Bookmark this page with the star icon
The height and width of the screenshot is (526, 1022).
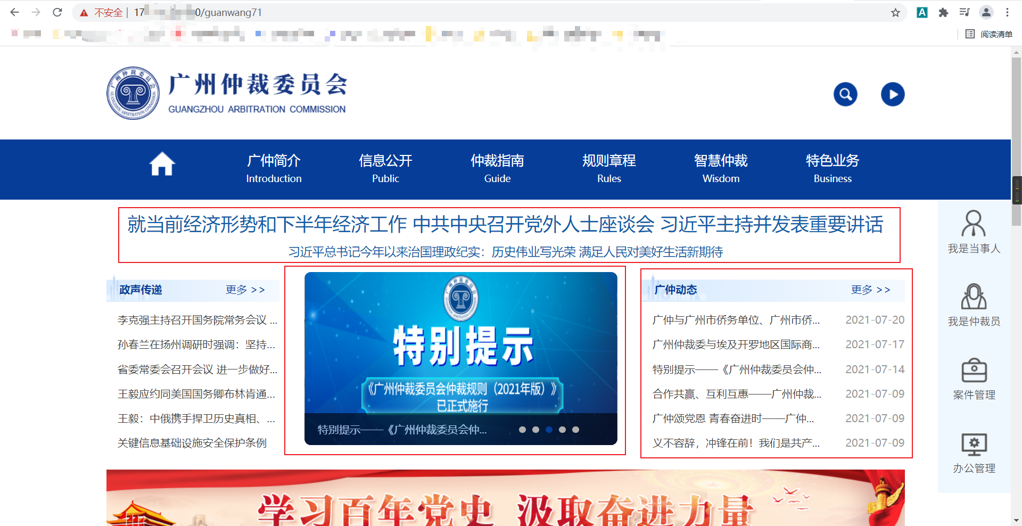[x=895, y=12]
